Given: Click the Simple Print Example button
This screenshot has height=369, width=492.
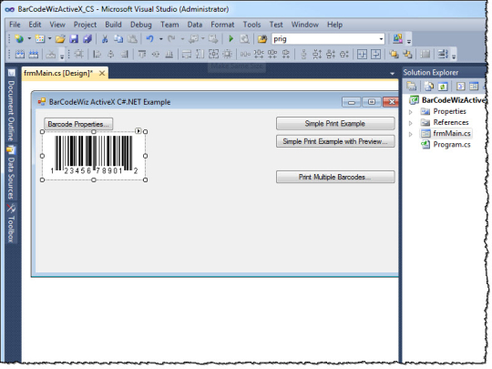Looking at the screenshot, I should pyautogui.click(x=335, y=123).
